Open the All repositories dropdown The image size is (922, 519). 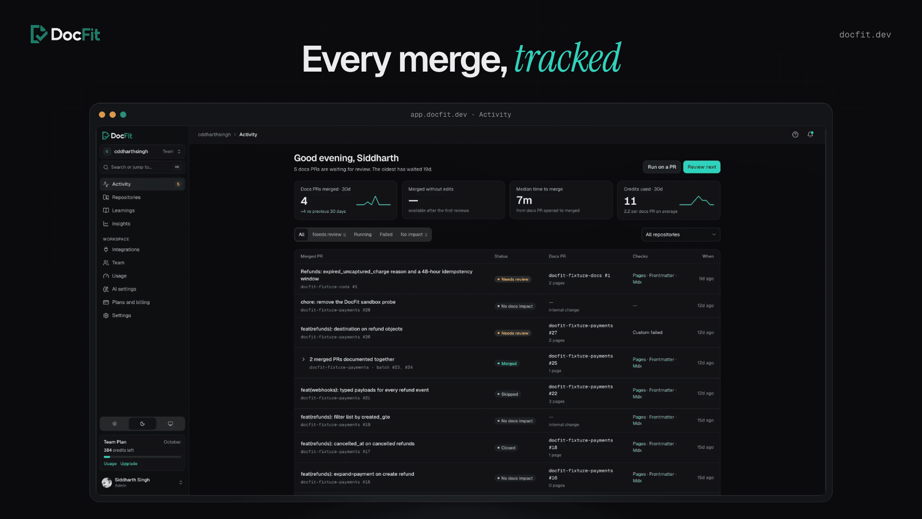click(680, 235)
